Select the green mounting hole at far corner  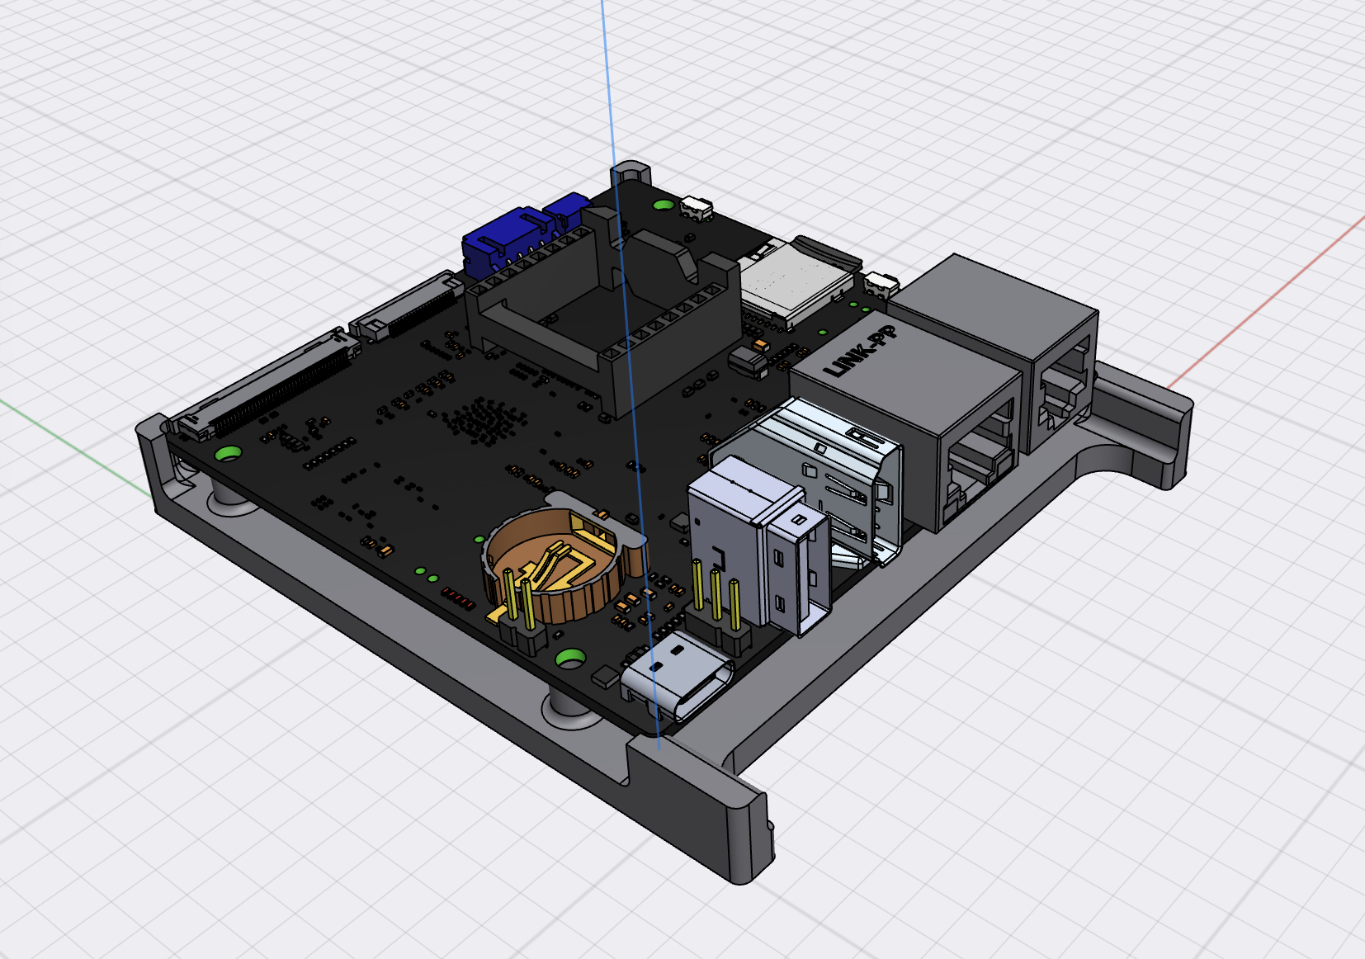tap(663, 204)
